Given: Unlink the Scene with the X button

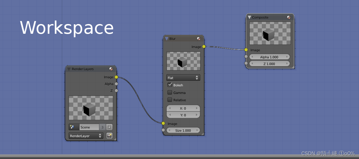Looking at the screenshot, I should (109, 127).
